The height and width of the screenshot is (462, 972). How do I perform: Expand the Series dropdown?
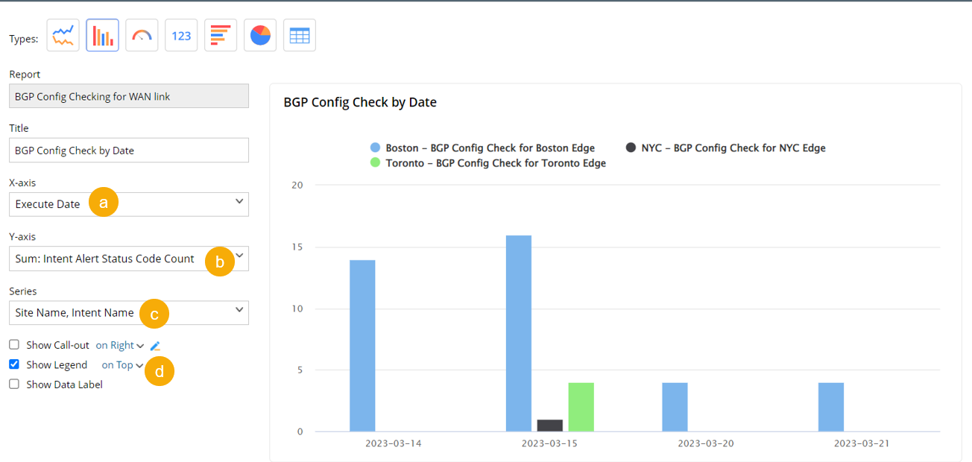(x=129, y=313)
